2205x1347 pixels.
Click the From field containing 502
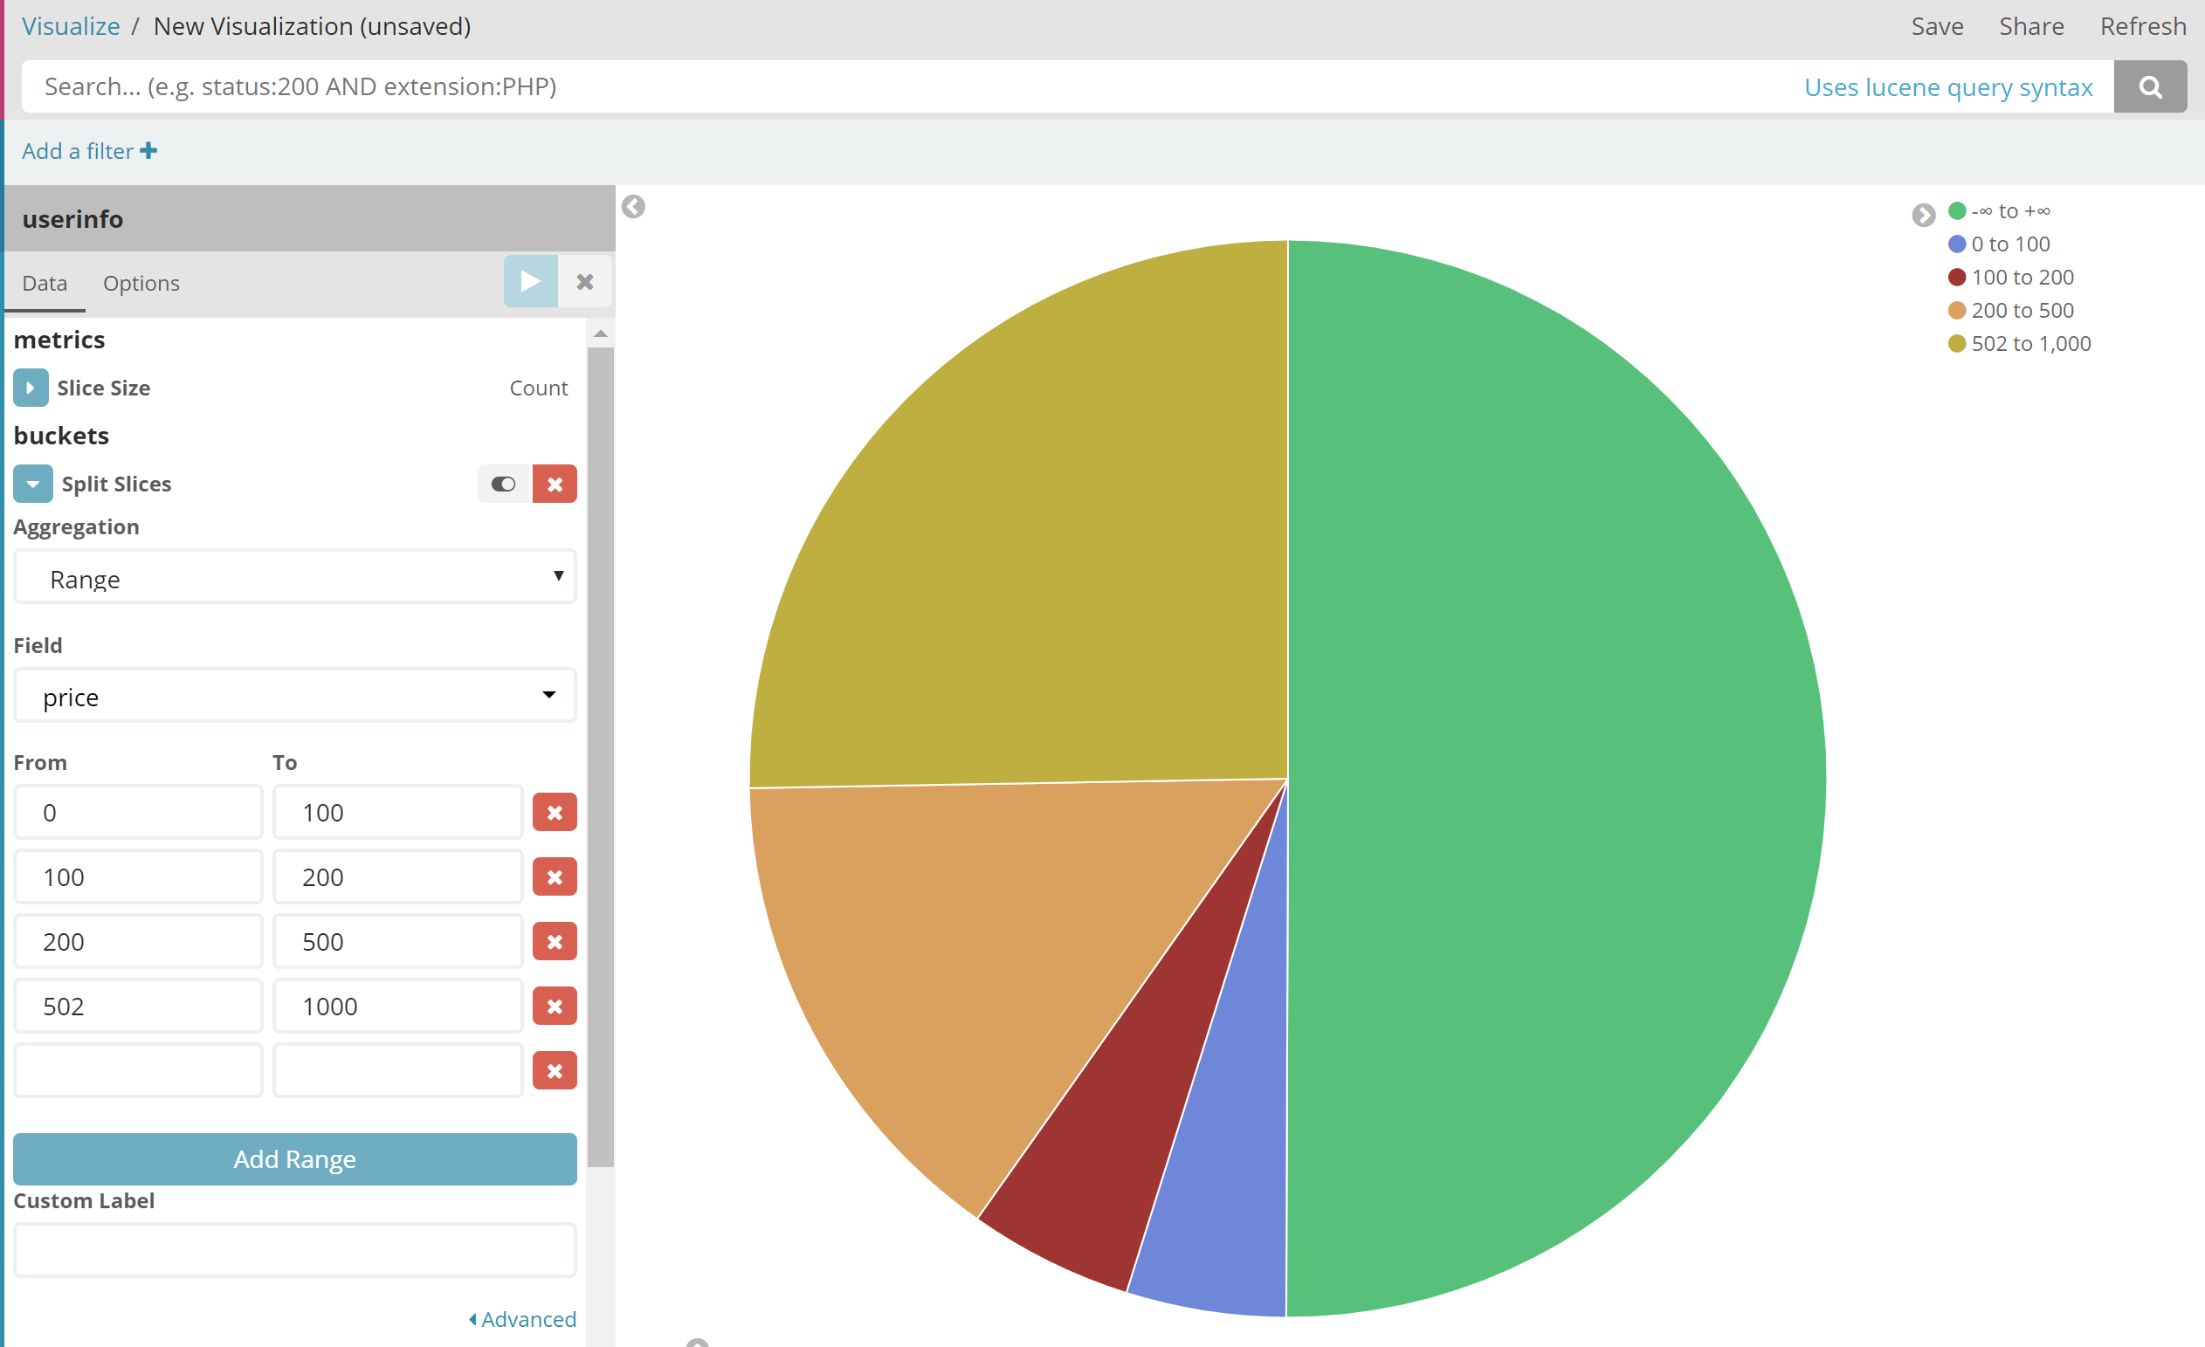138,1006
